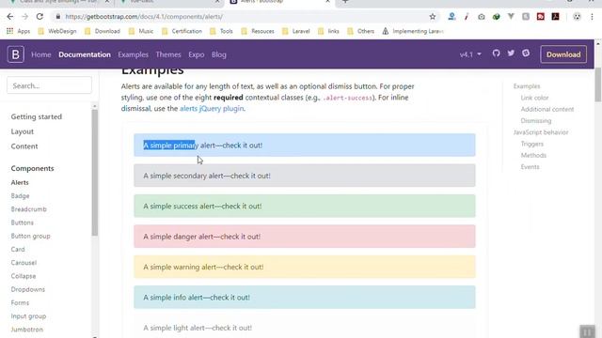602x338 pixels.
Task: Click the camera extension icon
Action: click(481, 17)
